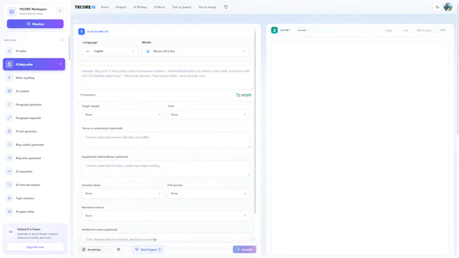Click the settings gear next to Knowledge
The height and width of the screenshot is (258, 459).
(x=119, y=249)
